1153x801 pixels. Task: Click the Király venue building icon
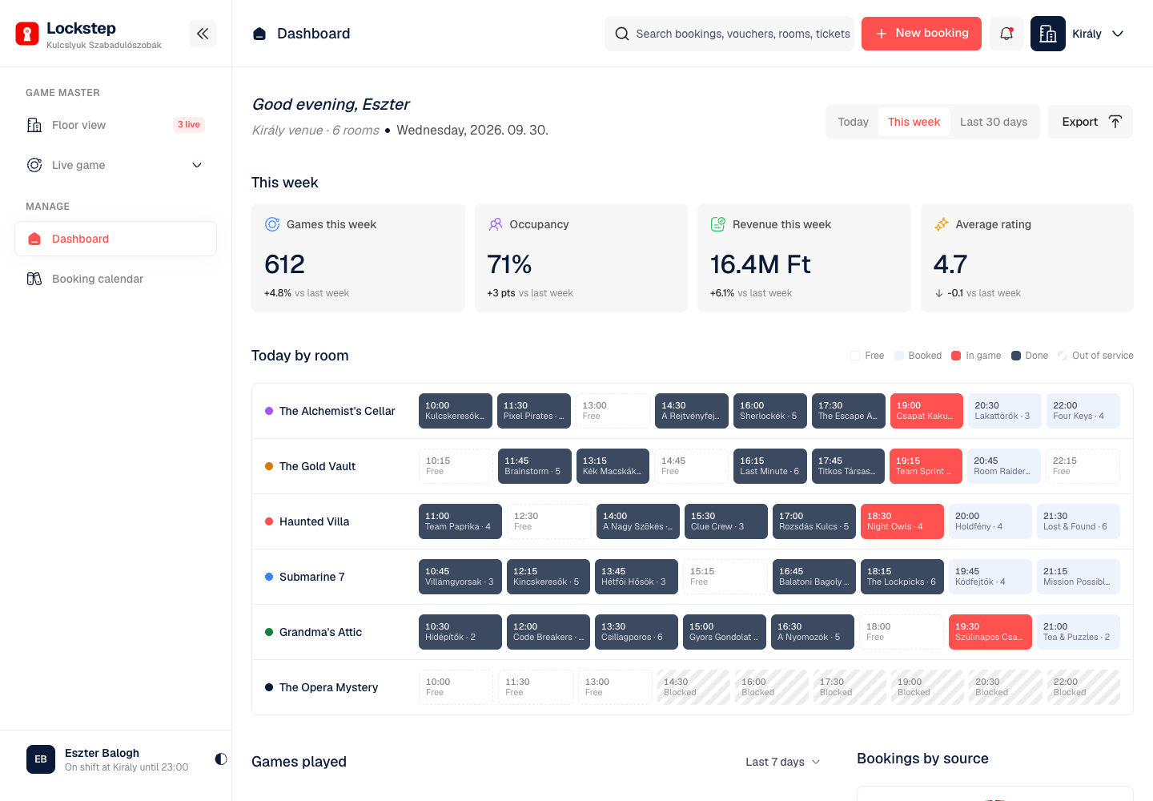point(1048,34)
